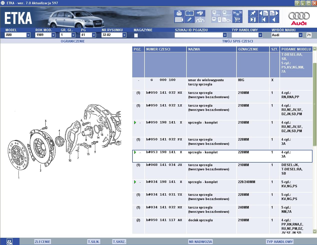317x245 pixels.
Task: Click the field showing 71
Action: 309,35
